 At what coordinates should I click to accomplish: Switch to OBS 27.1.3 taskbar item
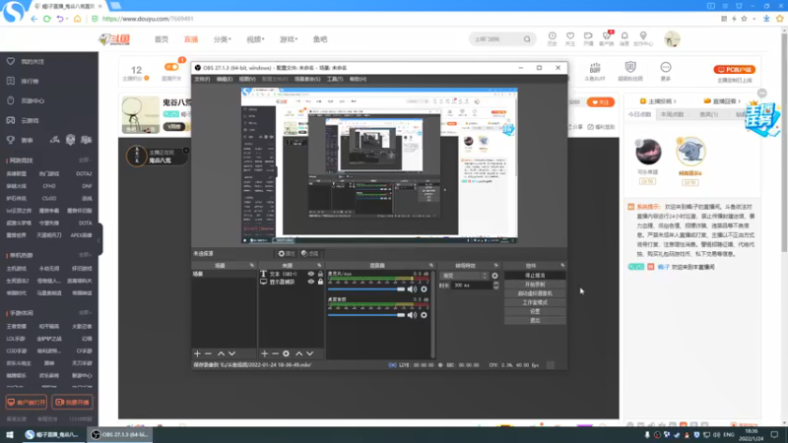pyautogui.click(x=119, y=434)
